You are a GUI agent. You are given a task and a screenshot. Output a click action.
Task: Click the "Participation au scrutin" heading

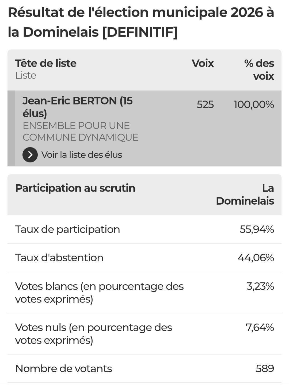point(75,188)
